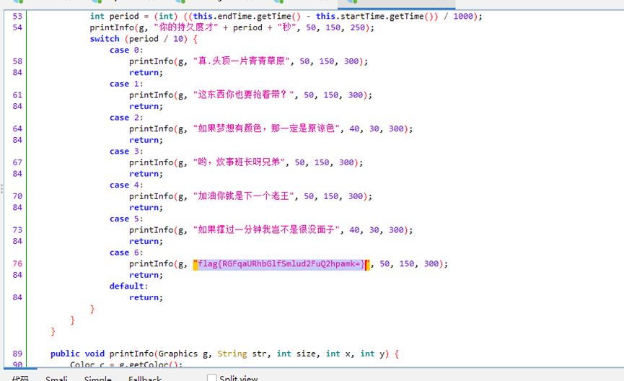Screen dimensions: 624x381
Task: Select the 代码 tab at bottom
Action: coord(19,379)
